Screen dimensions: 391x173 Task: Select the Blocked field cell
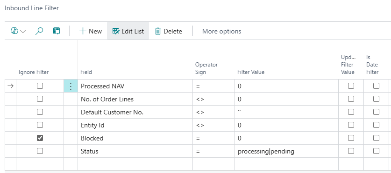(x=135, y=138)
